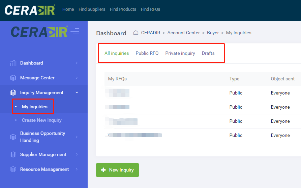
Task: Click the Dashboard bar chart icon
Action: pos(13,63)
